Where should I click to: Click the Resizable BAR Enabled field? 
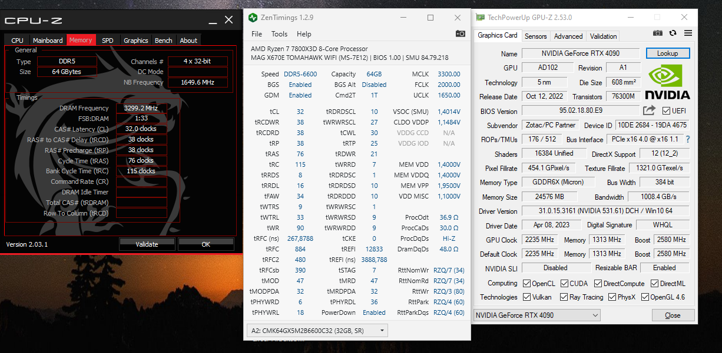(665, 268)
